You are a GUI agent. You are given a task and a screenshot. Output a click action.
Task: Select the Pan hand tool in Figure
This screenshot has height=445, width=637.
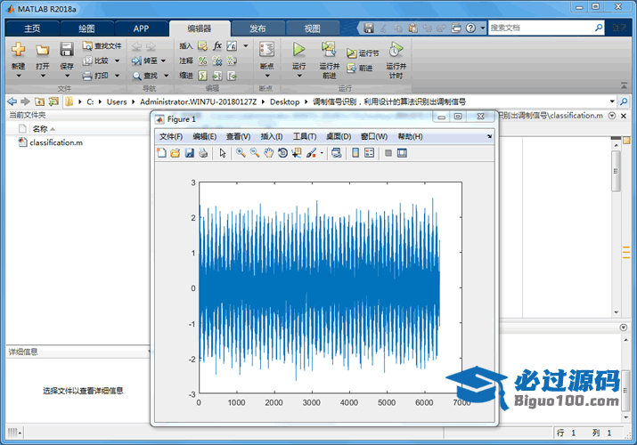pos(268,153)
